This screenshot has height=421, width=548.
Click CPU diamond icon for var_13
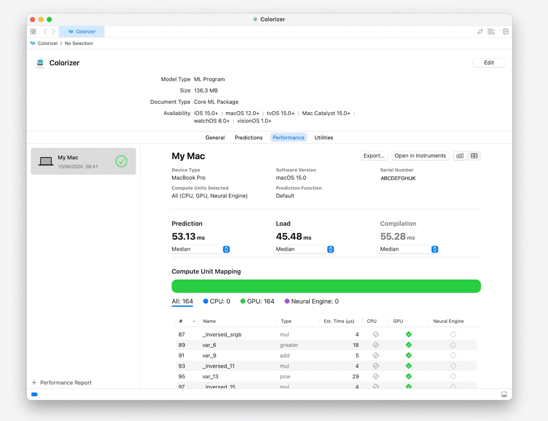click(x=376, y=376)
